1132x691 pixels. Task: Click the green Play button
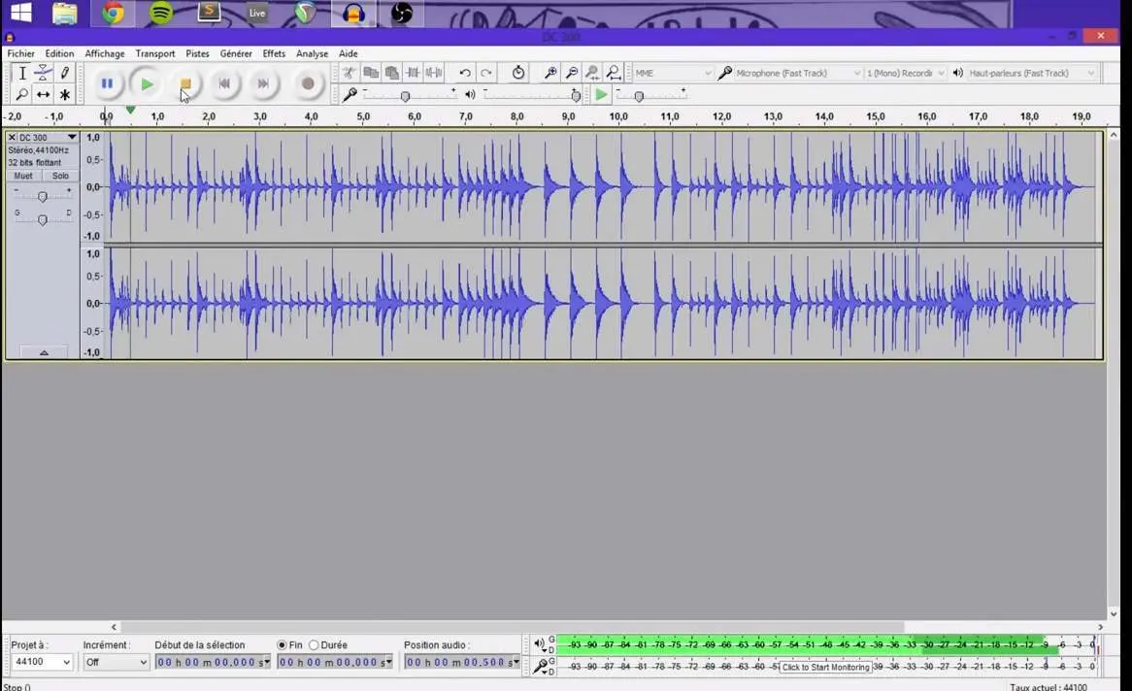pyautogui.click(x=147, y=84)
